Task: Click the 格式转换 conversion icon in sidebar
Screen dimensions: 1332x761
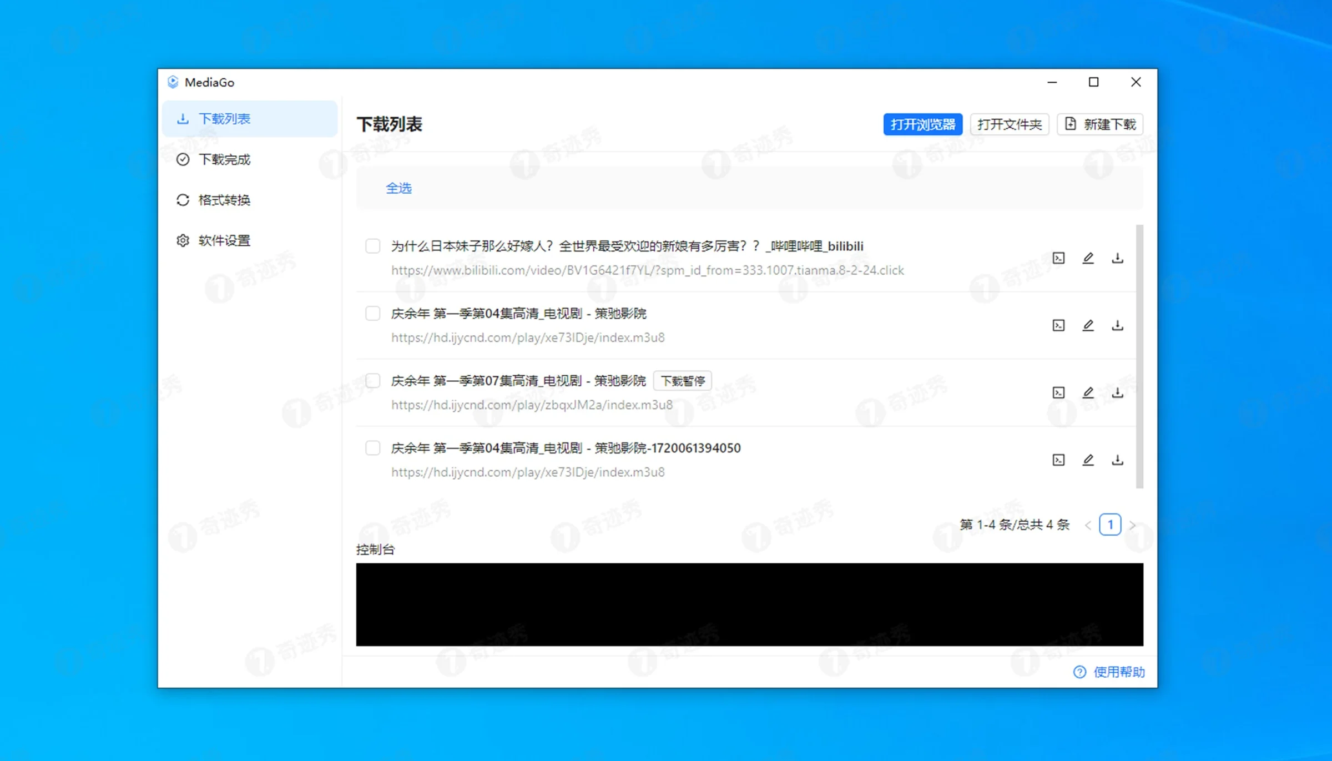Action: (x=183, y=200)
